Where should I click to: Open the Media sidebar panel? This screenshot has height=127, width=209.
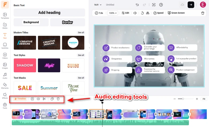pos(5,26)
